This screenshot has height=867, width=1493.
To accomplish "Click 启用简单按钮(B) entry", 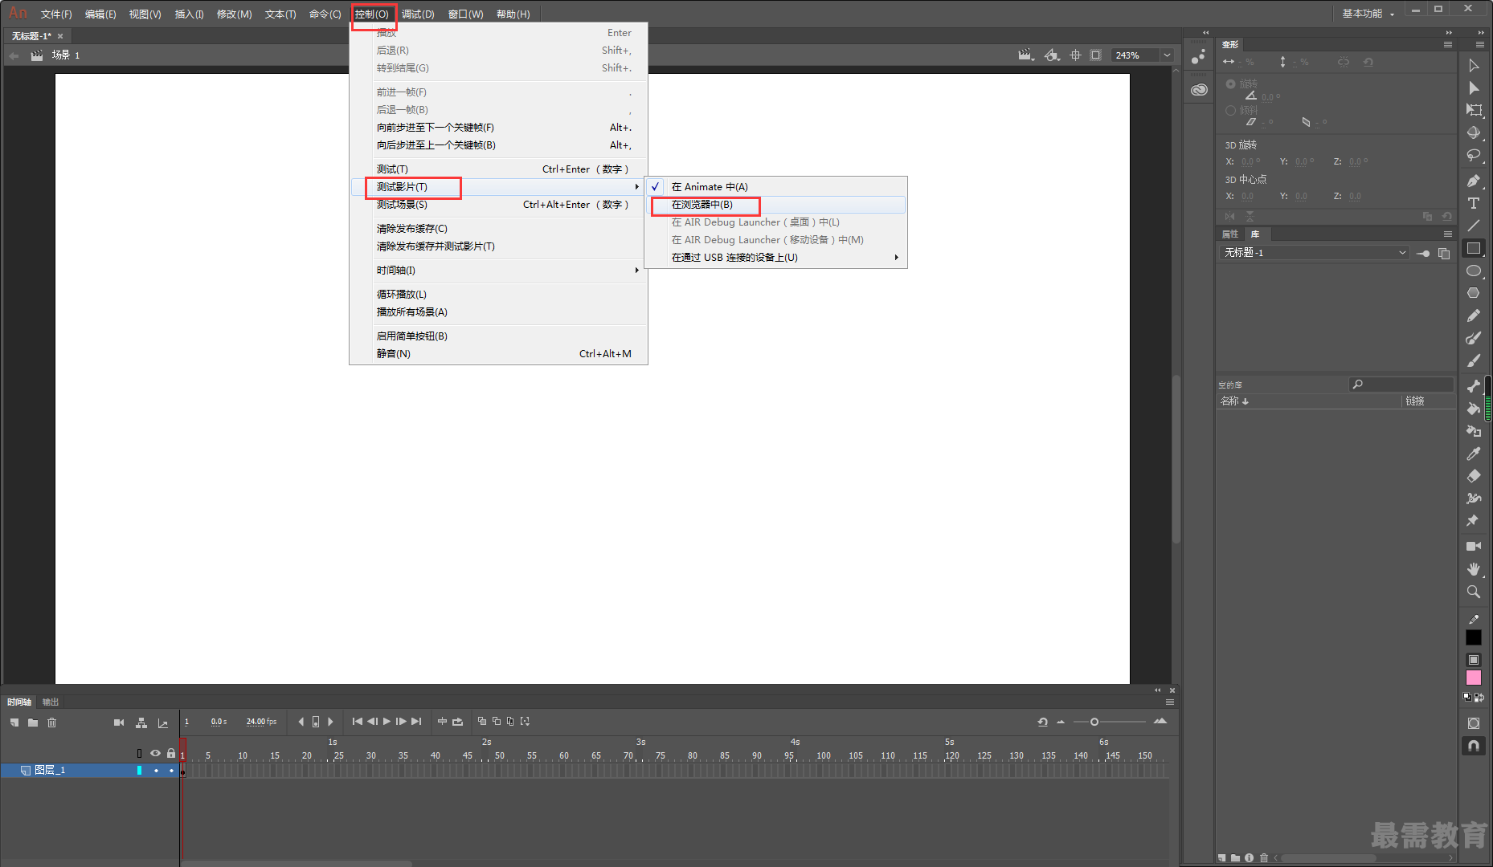I will click(498, 336).
